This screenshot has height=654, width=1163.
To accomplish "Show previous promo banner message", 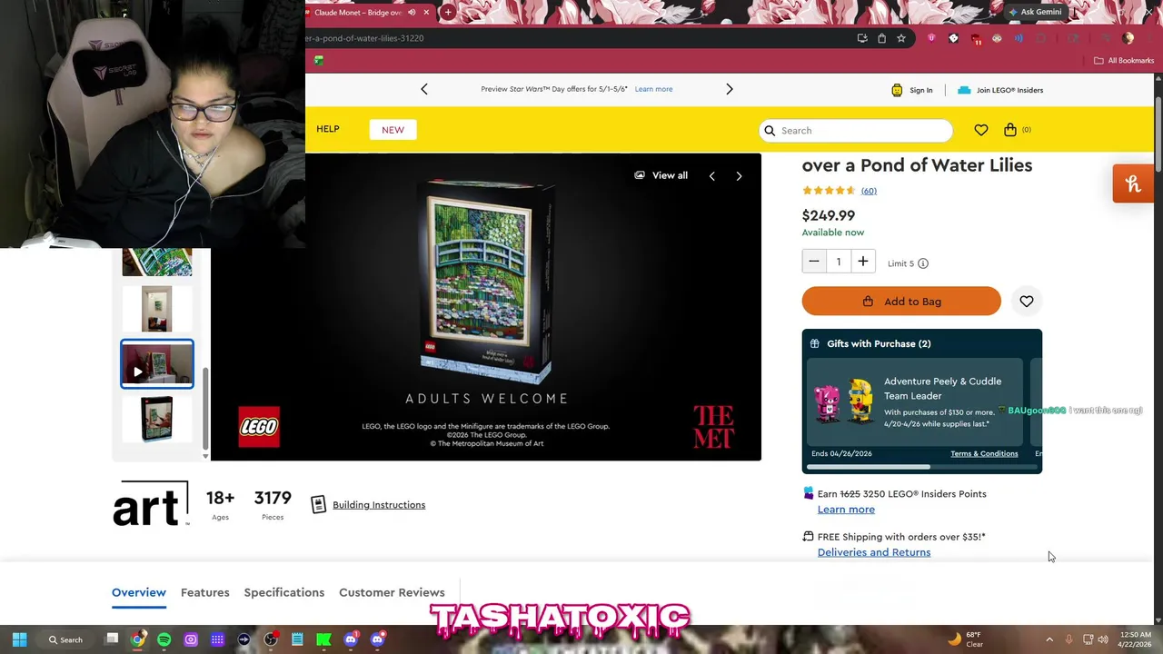I will pyautogui.click(x=423, y=89).
